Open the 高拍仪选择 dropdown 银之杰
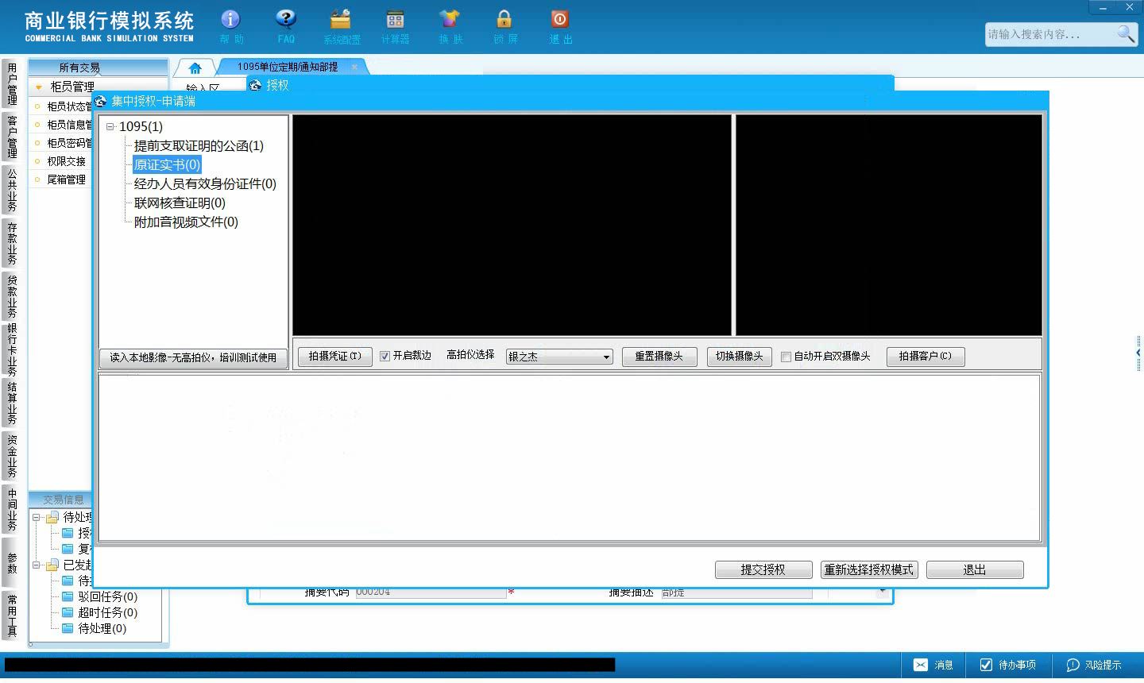1144x683 pixels. 559,357
